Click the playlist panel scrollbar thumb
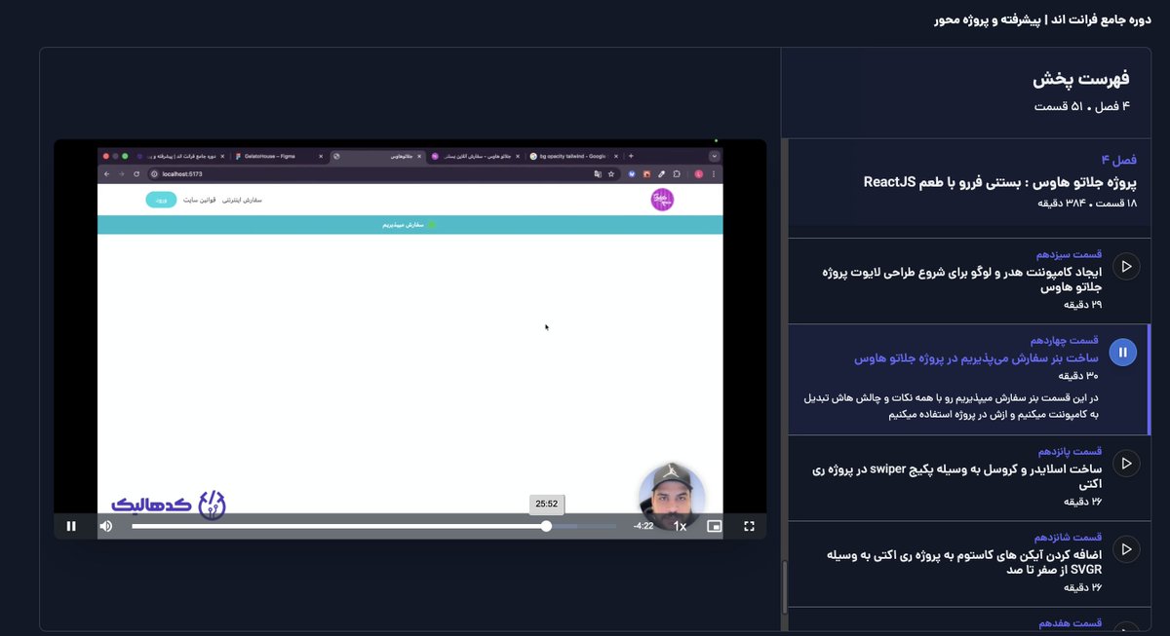Screen dimensions: 1170x636 785,585
